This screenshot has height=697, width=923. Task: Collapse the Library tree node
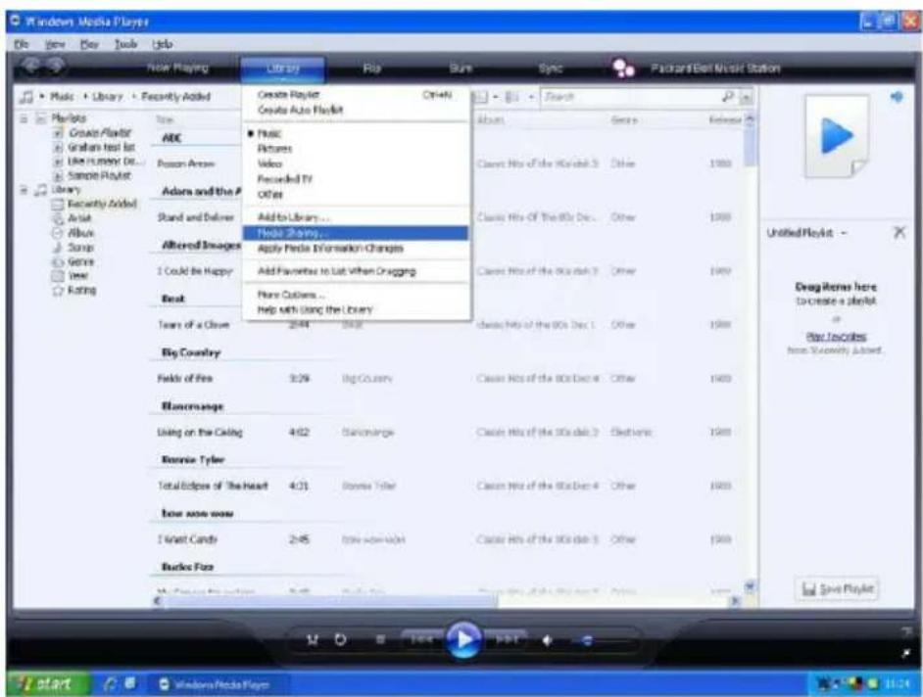pyautogui.click(x=24, y=189)
